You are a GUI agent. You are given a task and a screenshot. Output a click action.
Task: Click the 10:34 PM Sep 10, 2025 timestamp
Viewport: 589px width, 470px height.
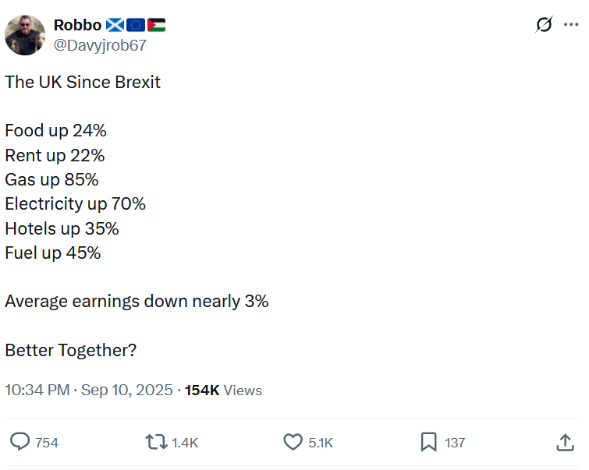pyautogui.click(x=89, y=390)
